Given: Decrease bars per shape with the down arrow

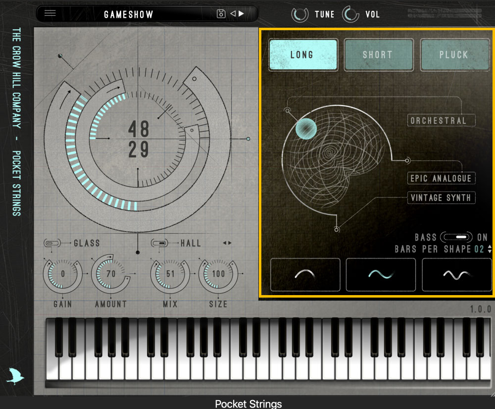Looking at the screenshot, I should [x=490, y=251].
